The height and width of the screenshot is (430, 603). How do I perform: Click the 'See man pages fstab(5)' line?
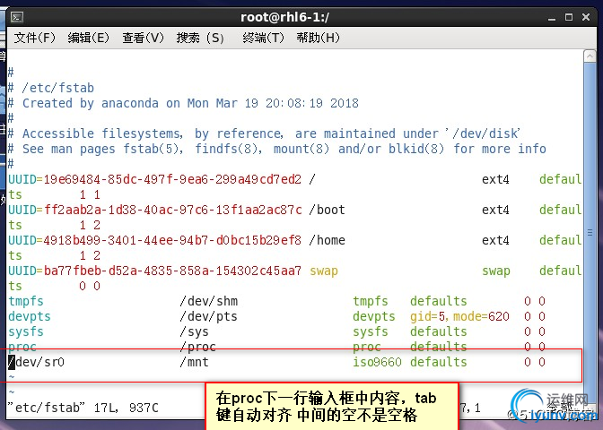[x=277, y=149]
